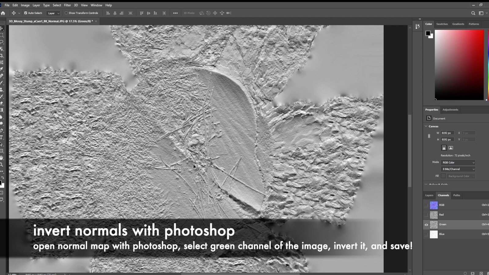The image size is (489, 275).
Task: Hide the Green channel eye icon
Action: pyautogui.click(x=426, y=225)
